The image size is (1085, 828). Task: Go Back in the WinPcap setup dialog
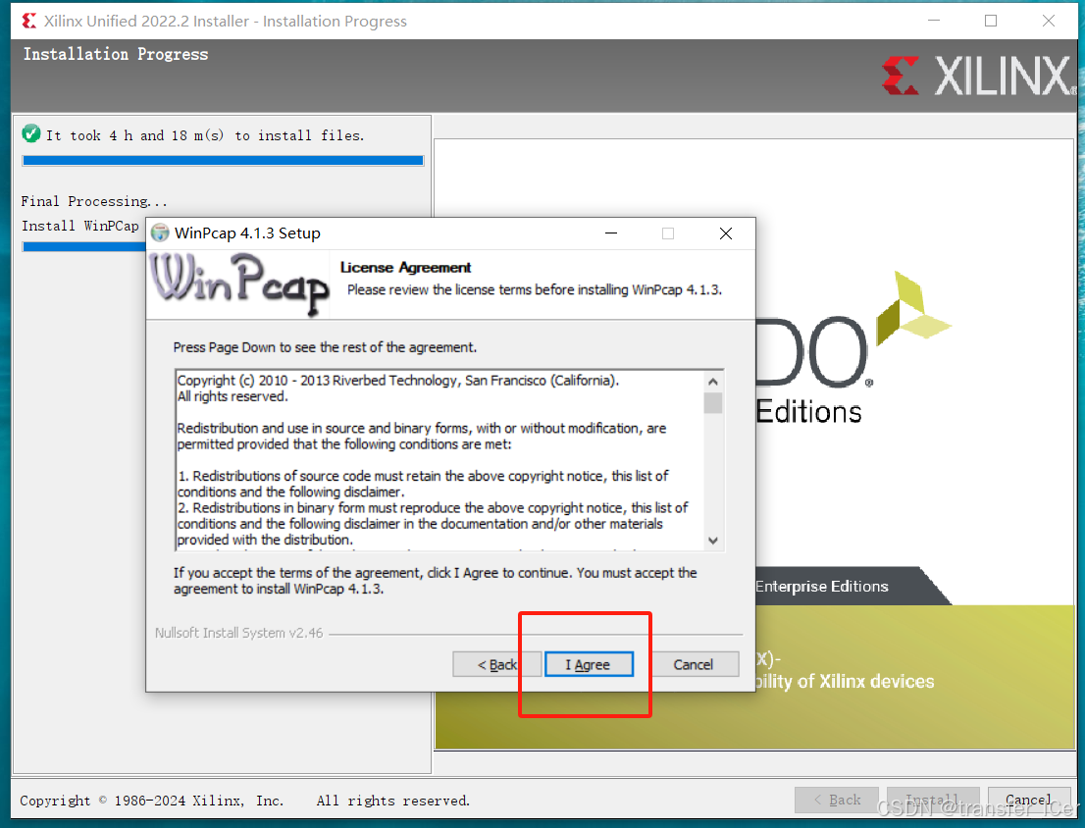click(496, 664)
